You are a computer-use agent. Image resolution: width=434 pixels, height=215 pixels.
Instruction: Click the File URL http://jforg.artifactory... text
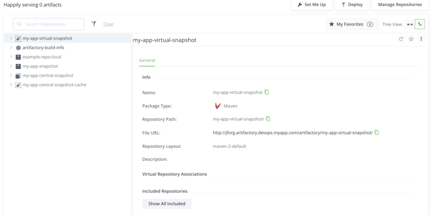click(292, 132)
